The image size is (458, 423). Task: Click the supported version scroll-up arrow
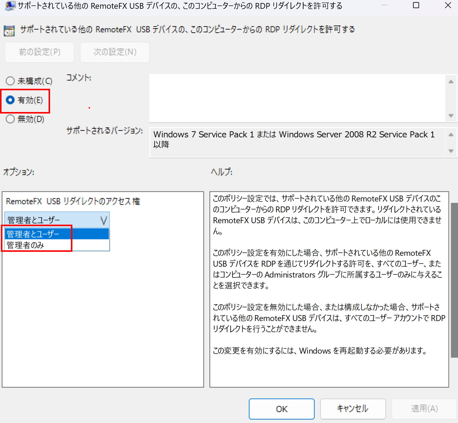[x=451, y=135]
